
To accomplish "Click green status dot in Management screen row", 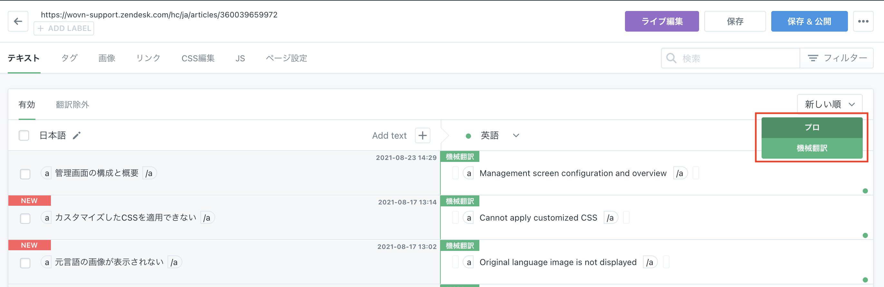I will point(865,191).
